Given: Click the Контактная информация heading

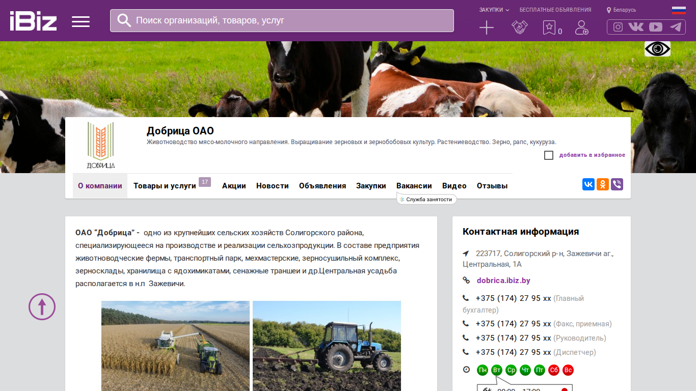Looking at the screenshot, I should tap(521, 232).
